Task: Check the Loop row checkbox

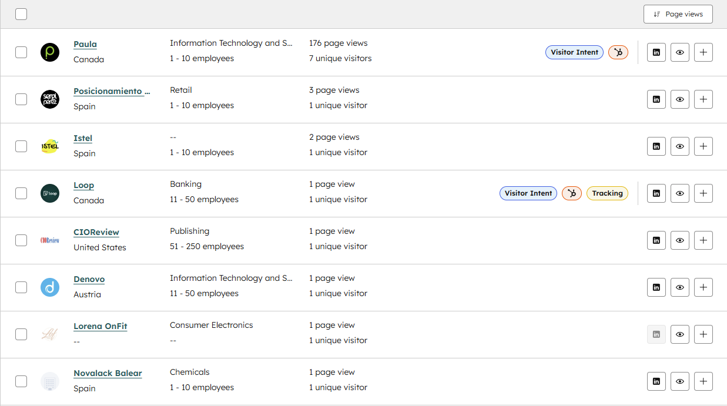Action: point(21,193)
